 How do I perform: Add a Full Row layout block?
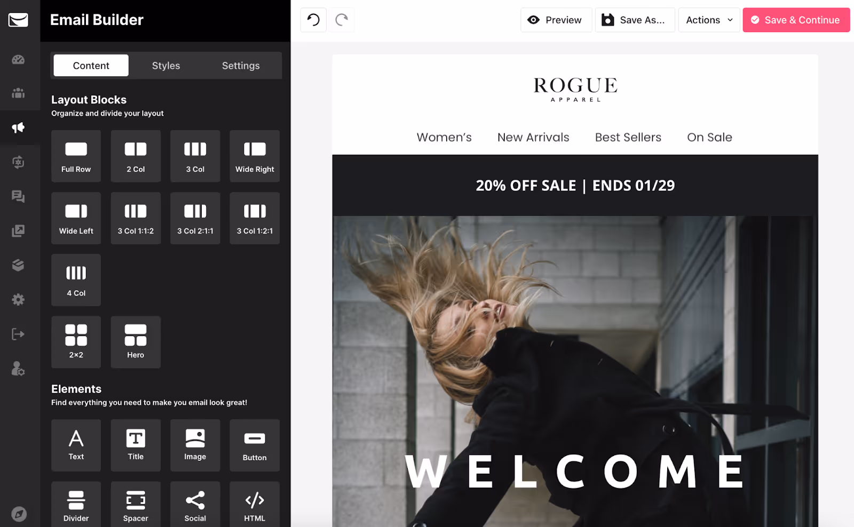pos(76,156)
